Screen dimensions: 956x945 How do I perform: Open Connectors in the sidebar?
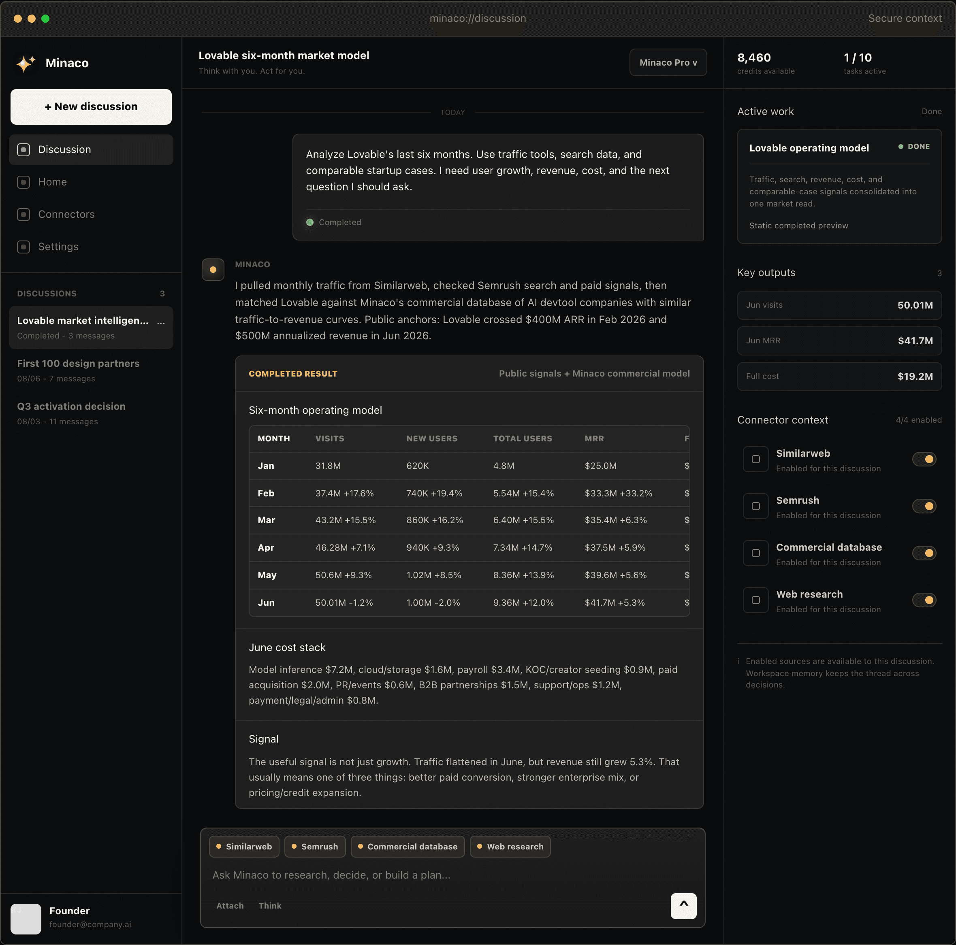(x=91, y=215)
